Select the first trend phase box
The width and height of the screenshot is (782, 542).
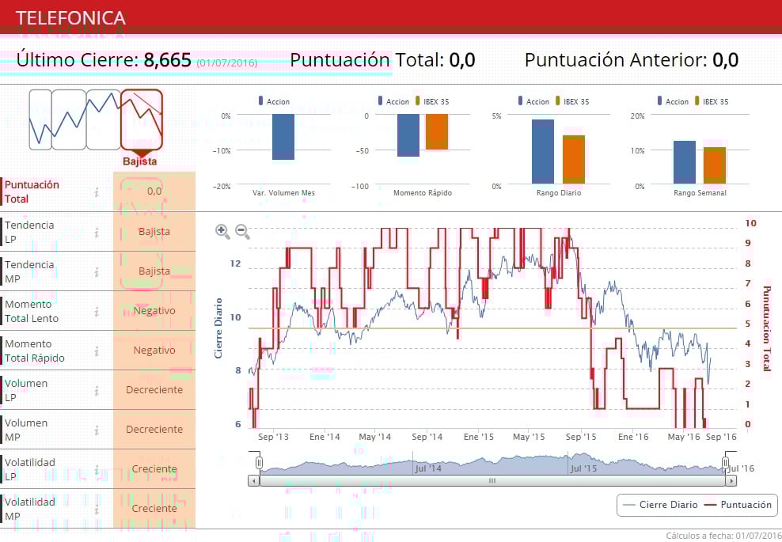pos(40,119)
